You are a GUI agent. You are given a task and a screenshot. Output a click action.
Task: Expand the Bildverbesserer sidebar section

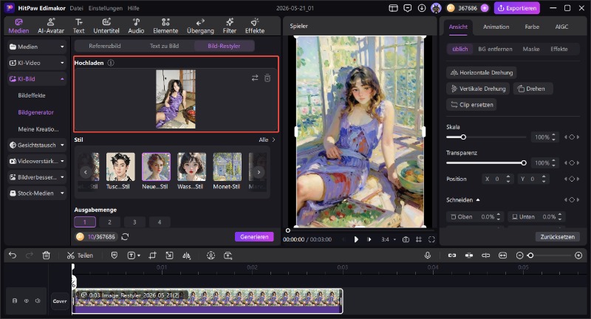pyautogui.click(x=37, y=177)
